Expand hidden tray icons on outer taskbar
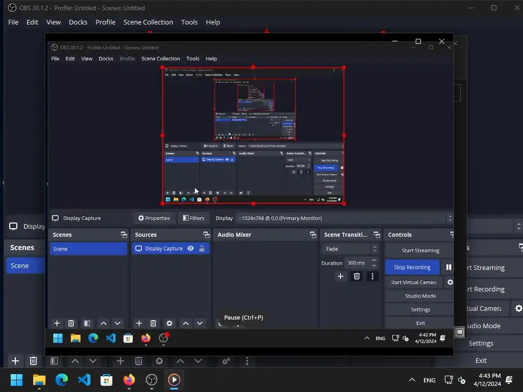523x392 pixels. (412, 380)
